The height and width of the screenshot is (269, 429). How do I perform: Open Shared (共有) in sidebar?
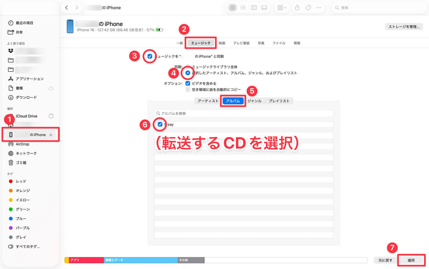pos(19,32)
